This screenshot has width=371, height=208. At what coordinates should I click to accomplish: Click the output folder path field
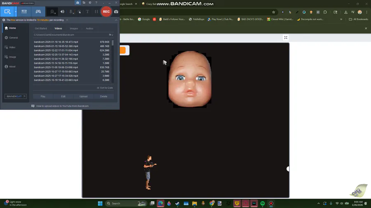(x=70, y=35)
